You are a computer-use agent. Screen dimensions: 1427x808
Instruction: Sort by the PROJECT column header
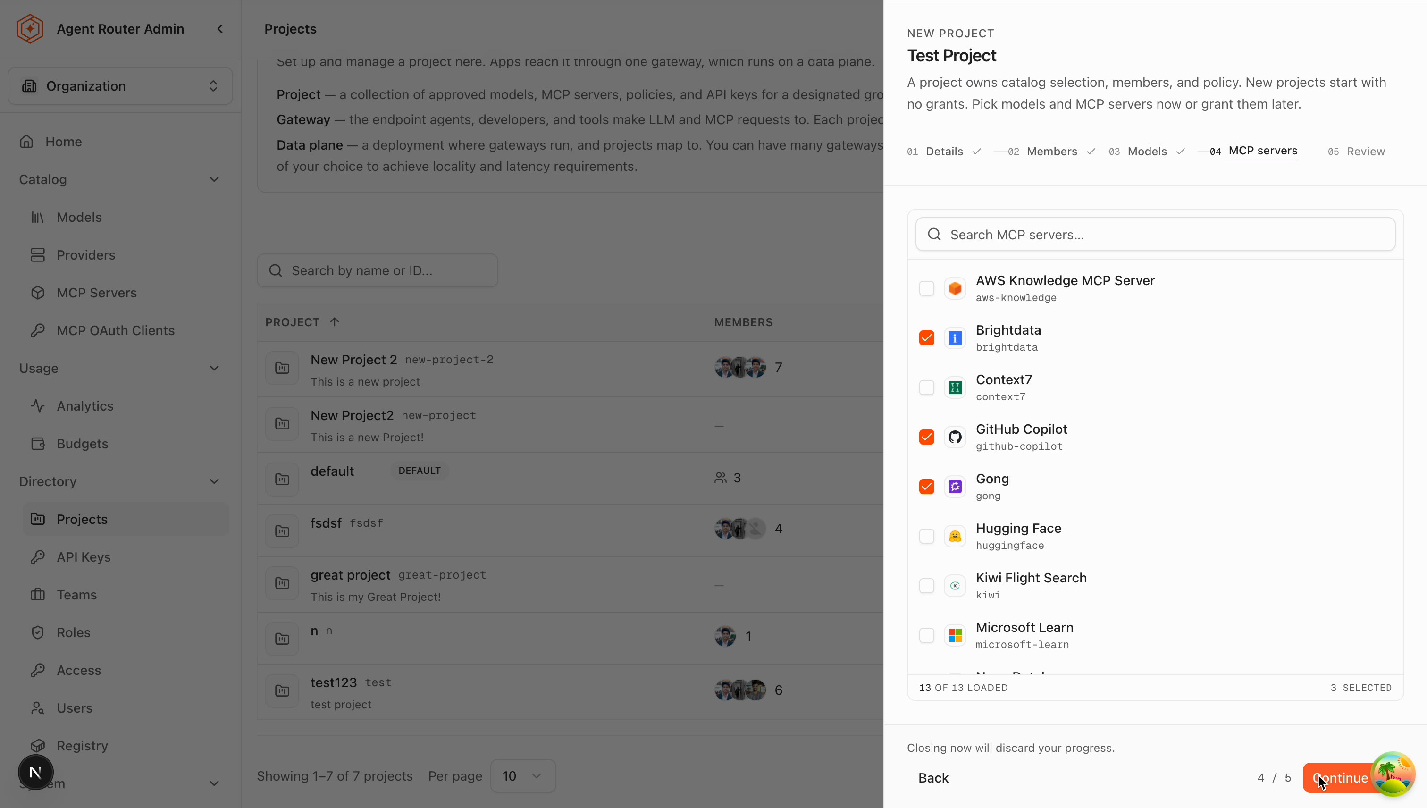tap(302, 322)
